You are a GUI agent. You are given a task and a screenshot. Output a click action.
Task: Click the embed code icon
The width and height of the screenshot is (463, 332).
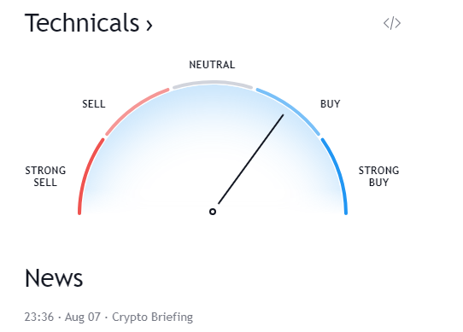(392, 23)
